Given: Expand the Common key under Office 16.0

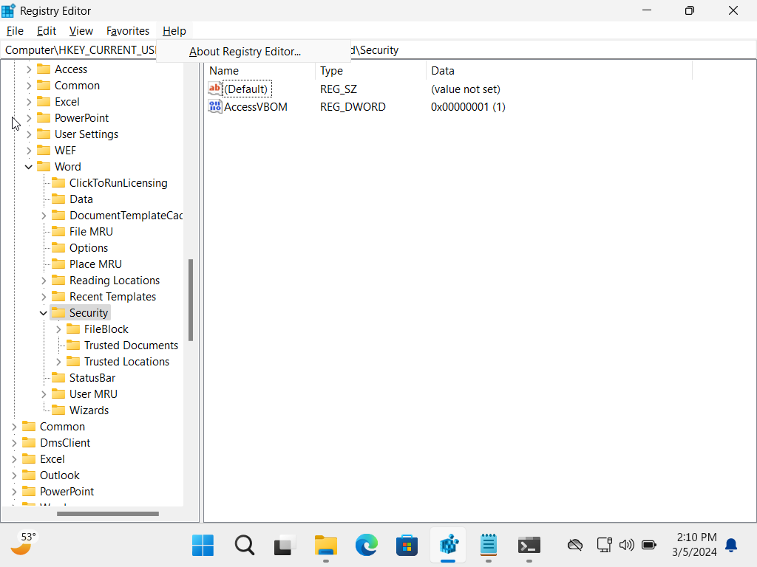Looking at the screenshot, I should point(29,86).
